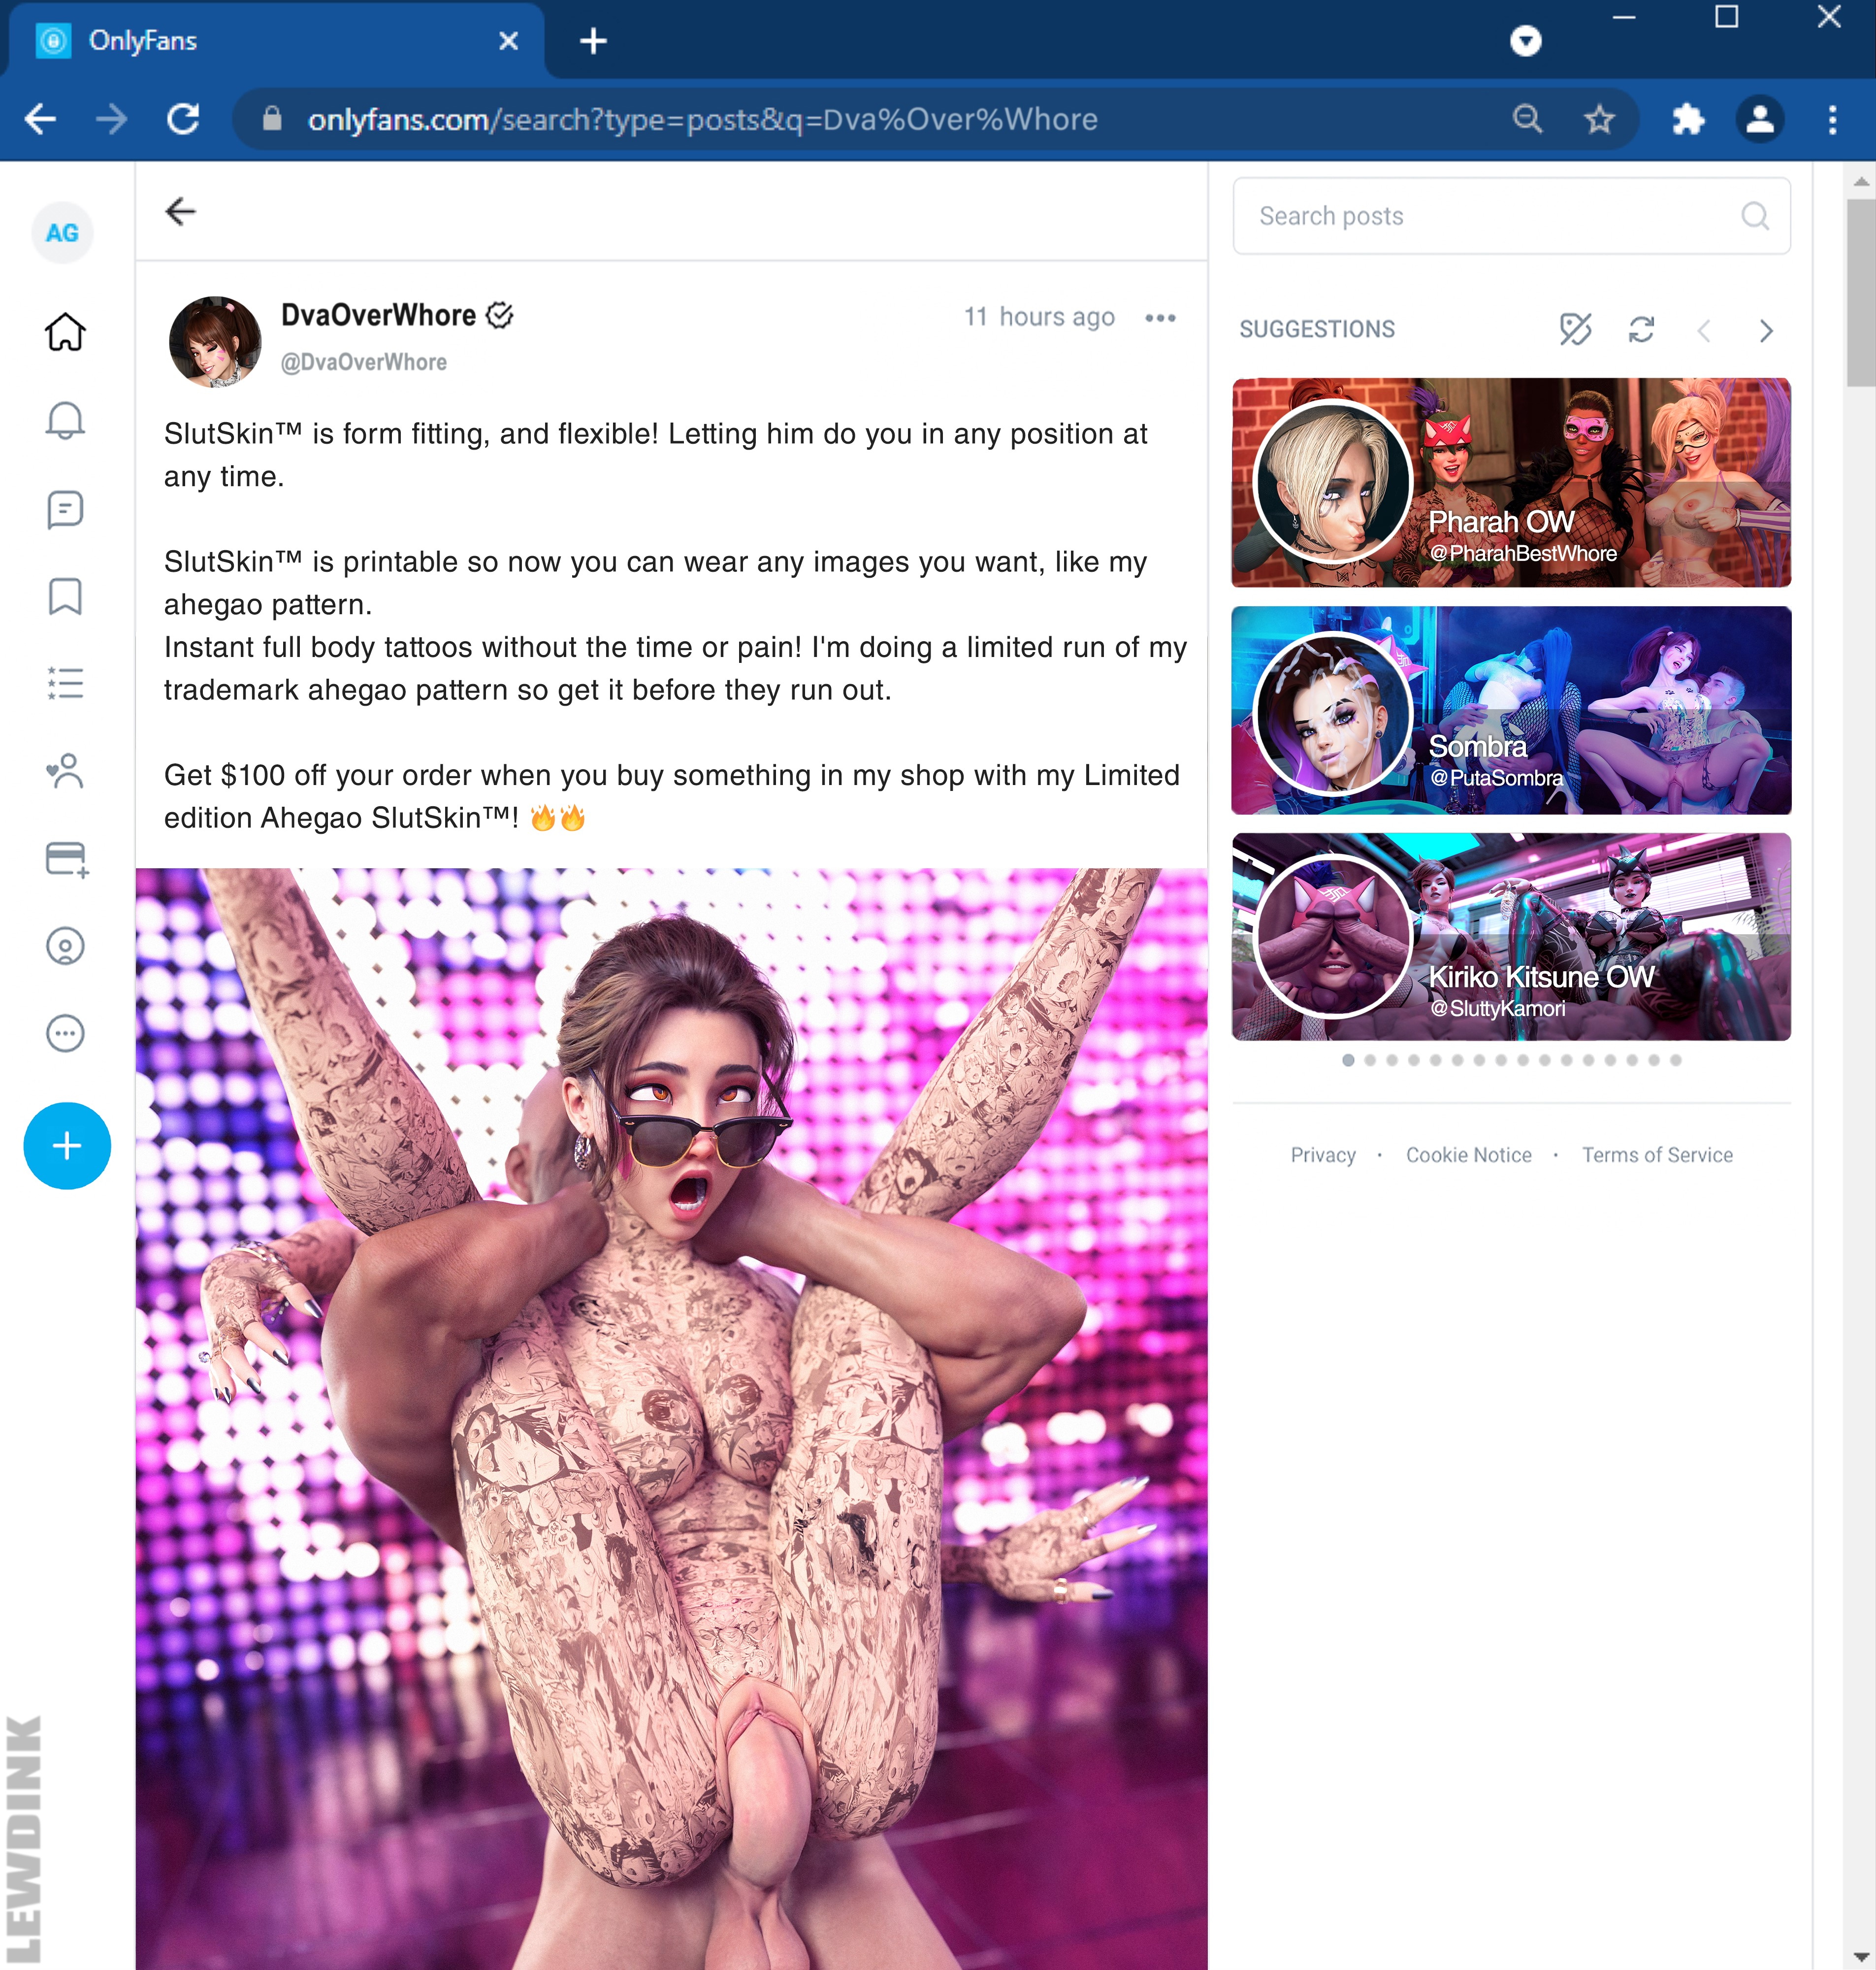Close the OnlyFans browser tab
Viewport: 1876px width, 1970px height.
pos(508,41)
